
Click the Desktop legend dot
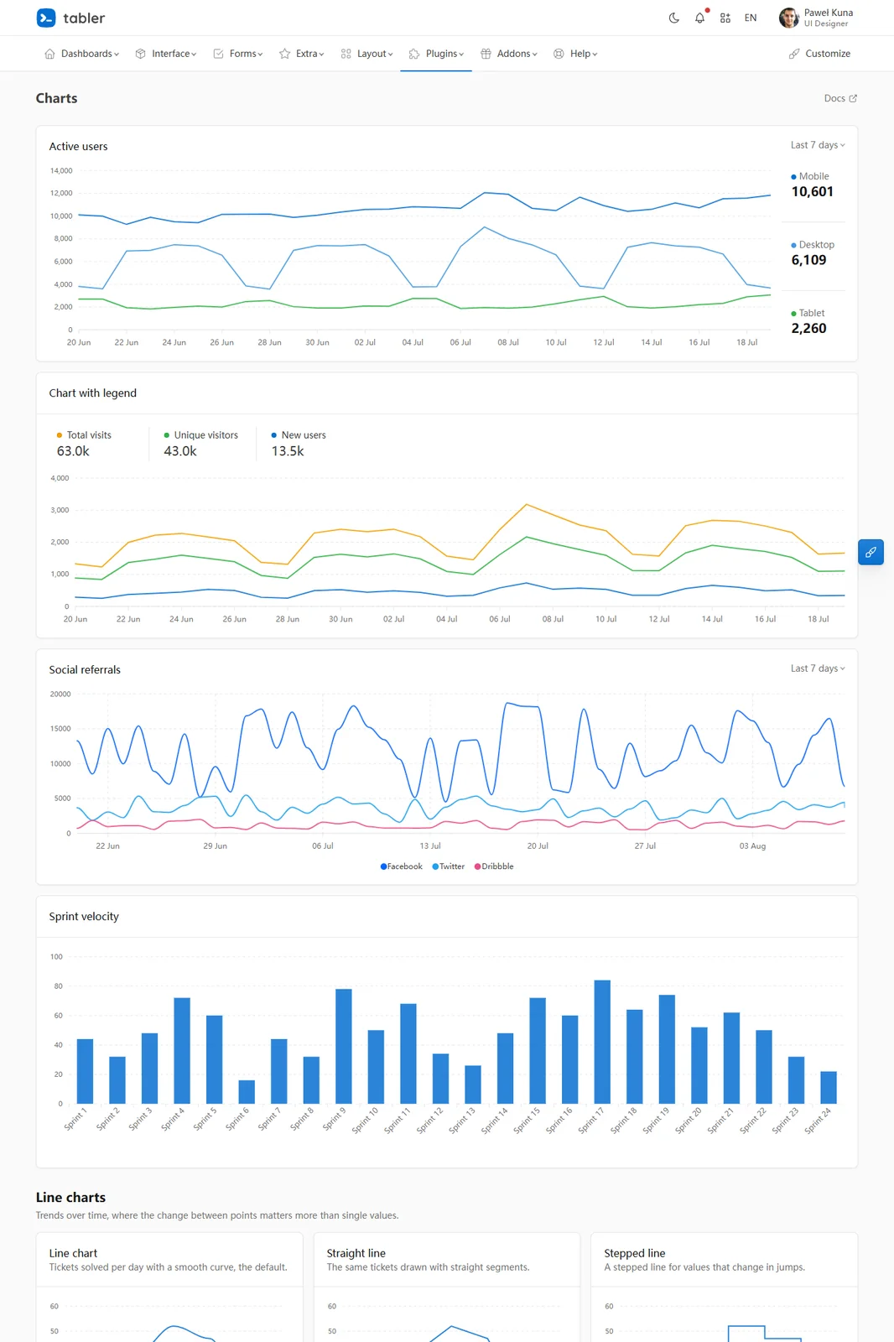[793, 245]
